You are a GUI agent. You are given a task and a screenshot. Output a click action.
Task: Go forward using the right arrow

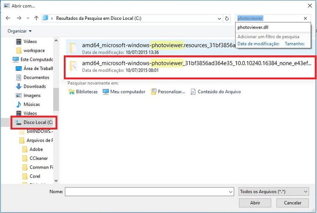coord(19,18)
